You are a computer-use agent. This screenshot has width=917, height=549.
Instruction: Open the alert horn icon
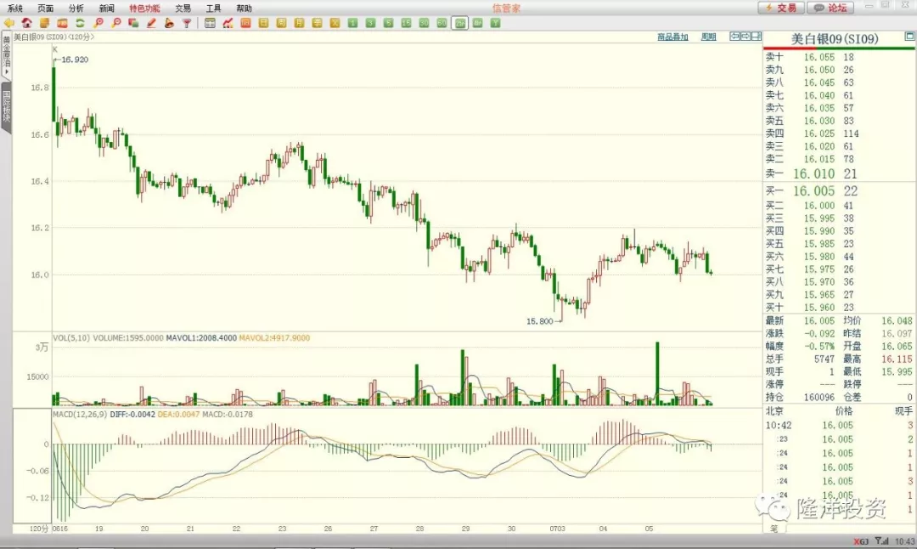pyautogui.click(x=169, y=23)
